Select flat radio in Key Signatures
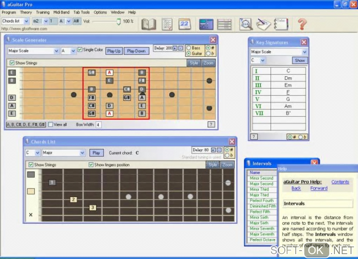The width and height of the screenshot is (358, 259). (x=301, y=137)
